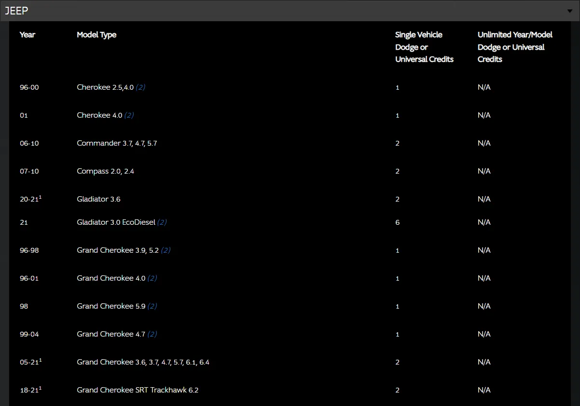Viewport: 580px width, 406px height.
Task: Collapse the JEEP dropdown arrow
Action: [x=570, y=11]
